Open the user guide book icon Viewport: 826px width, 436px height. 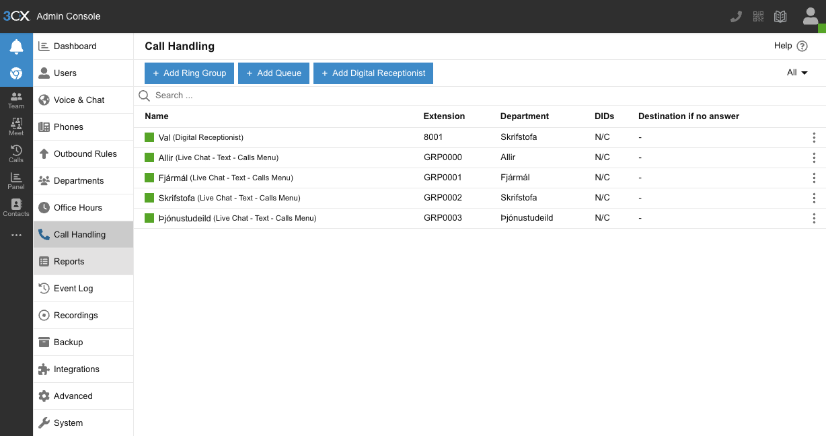click(x=780, y=16)
